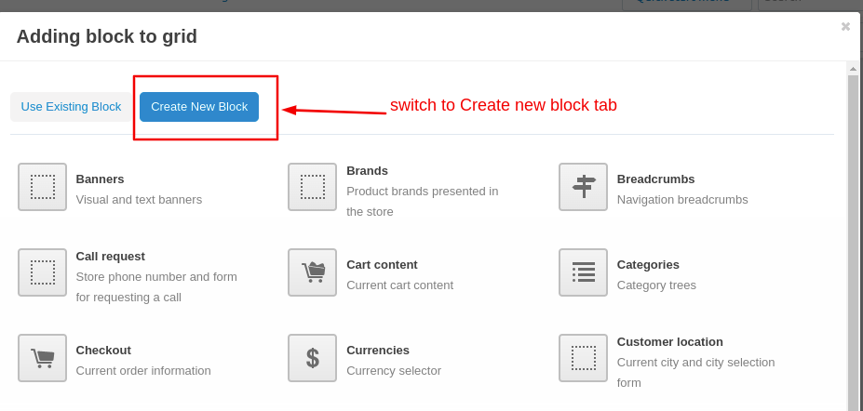863x411 pixels.
Task: Click the scrollbar up arrow
Action: 853,69
